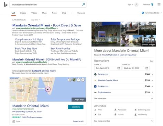Click the Larger map button
This screenshot has width=163, height=126.
[x=79, y=100]
